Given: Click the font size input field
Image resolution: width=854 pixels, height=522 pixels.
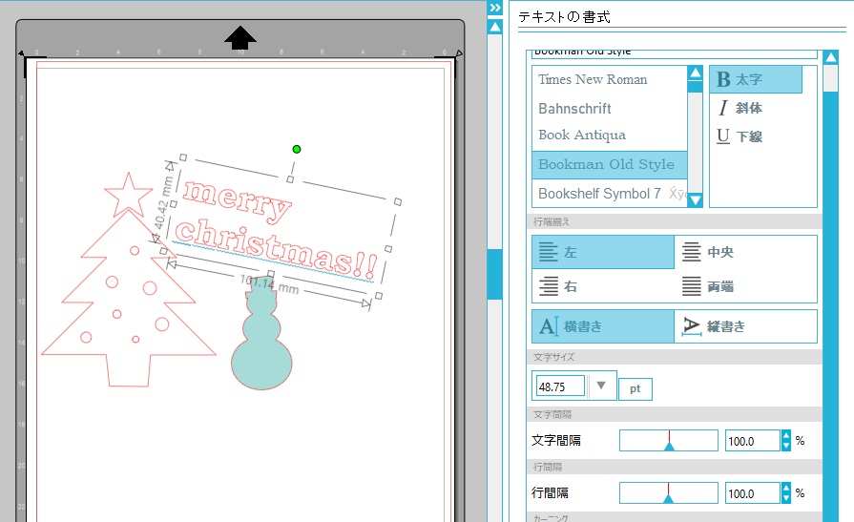Looking at the screenshot, I should 560,386.
